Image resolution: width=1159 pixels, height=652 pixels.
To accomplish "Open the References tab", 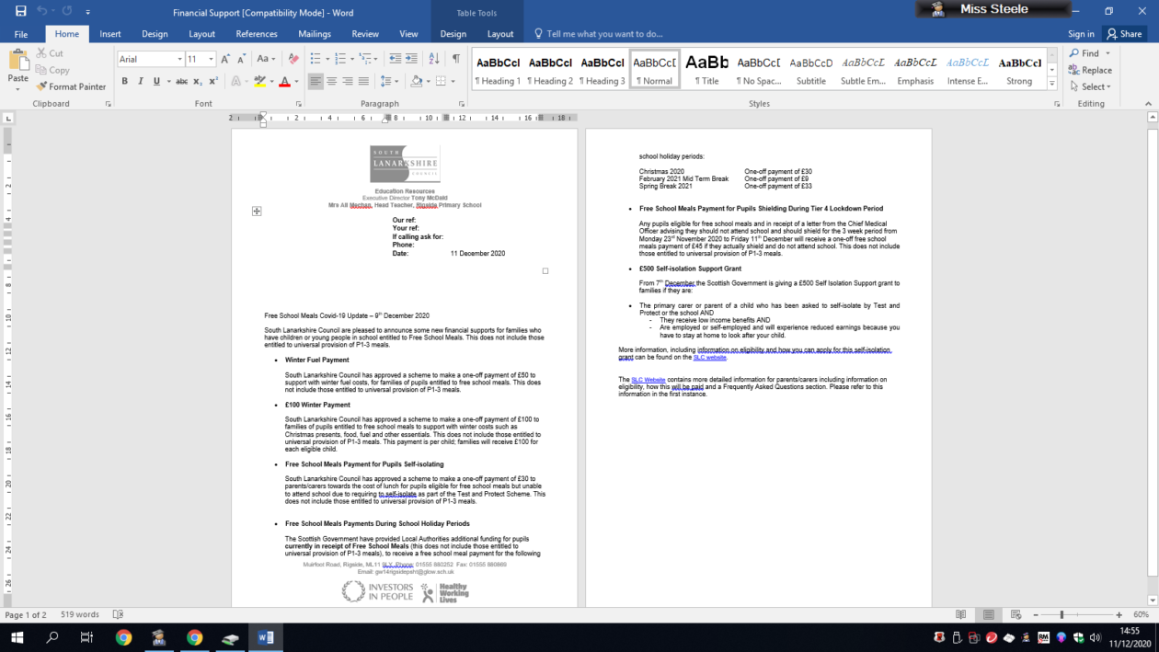I will click(x=257, y=34).
